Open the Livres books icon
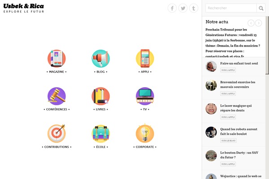Screen dimensions: 269x179 pyautogui.click(x=101, y=96)
